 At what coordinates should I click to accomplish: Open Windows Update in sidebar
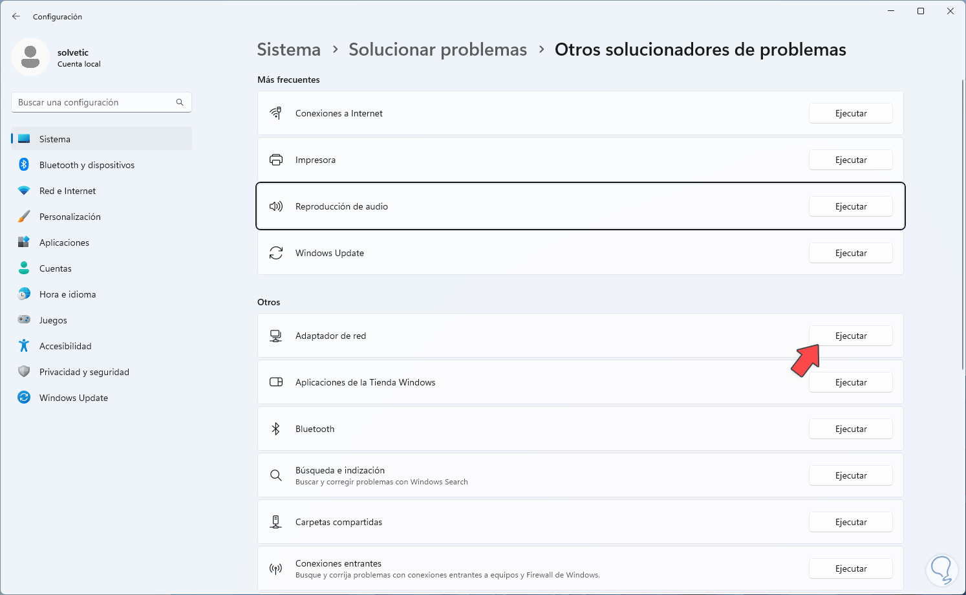point(73,398)
